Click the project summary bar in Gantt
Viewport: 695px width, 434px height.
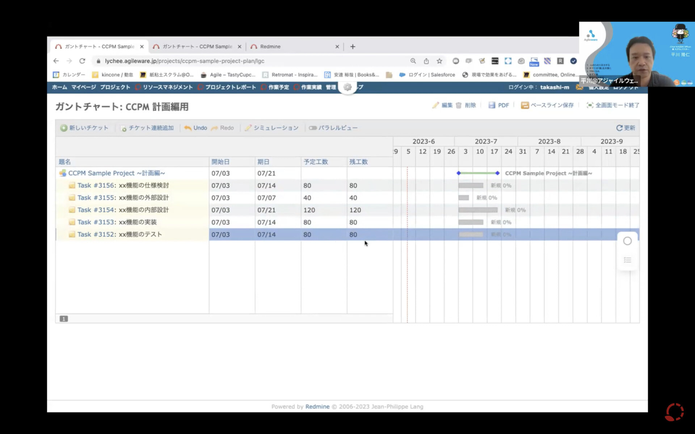pyautogui.click(x=478, y=173)
